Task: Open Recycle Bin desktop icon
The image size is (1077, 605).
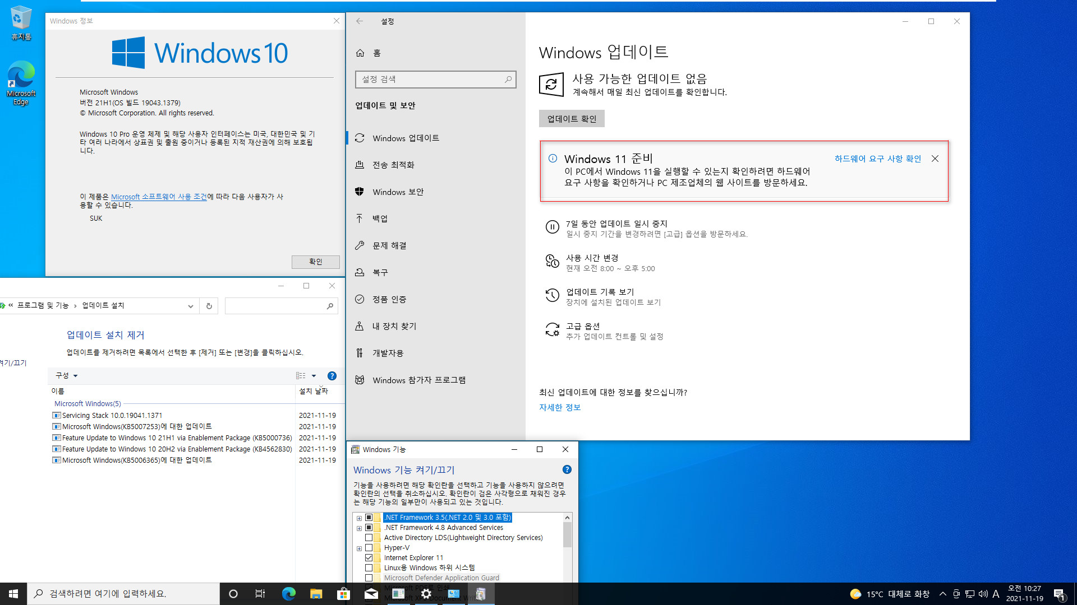Action: tap(21, 23)
